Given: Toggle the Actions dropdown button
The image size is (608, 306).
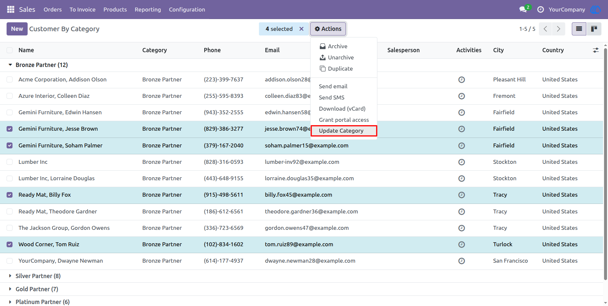Looking at the screenshot, I should tap(328, 29).
